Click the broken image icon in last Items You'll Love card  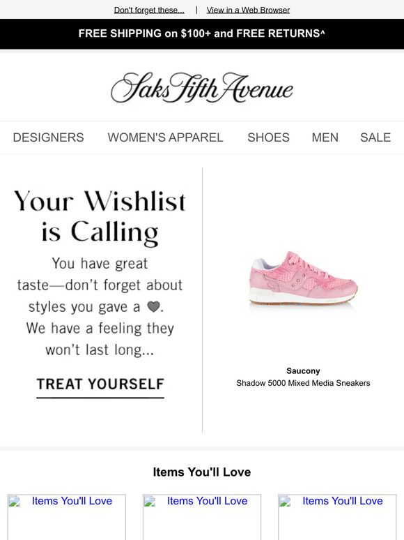[285, 501]
